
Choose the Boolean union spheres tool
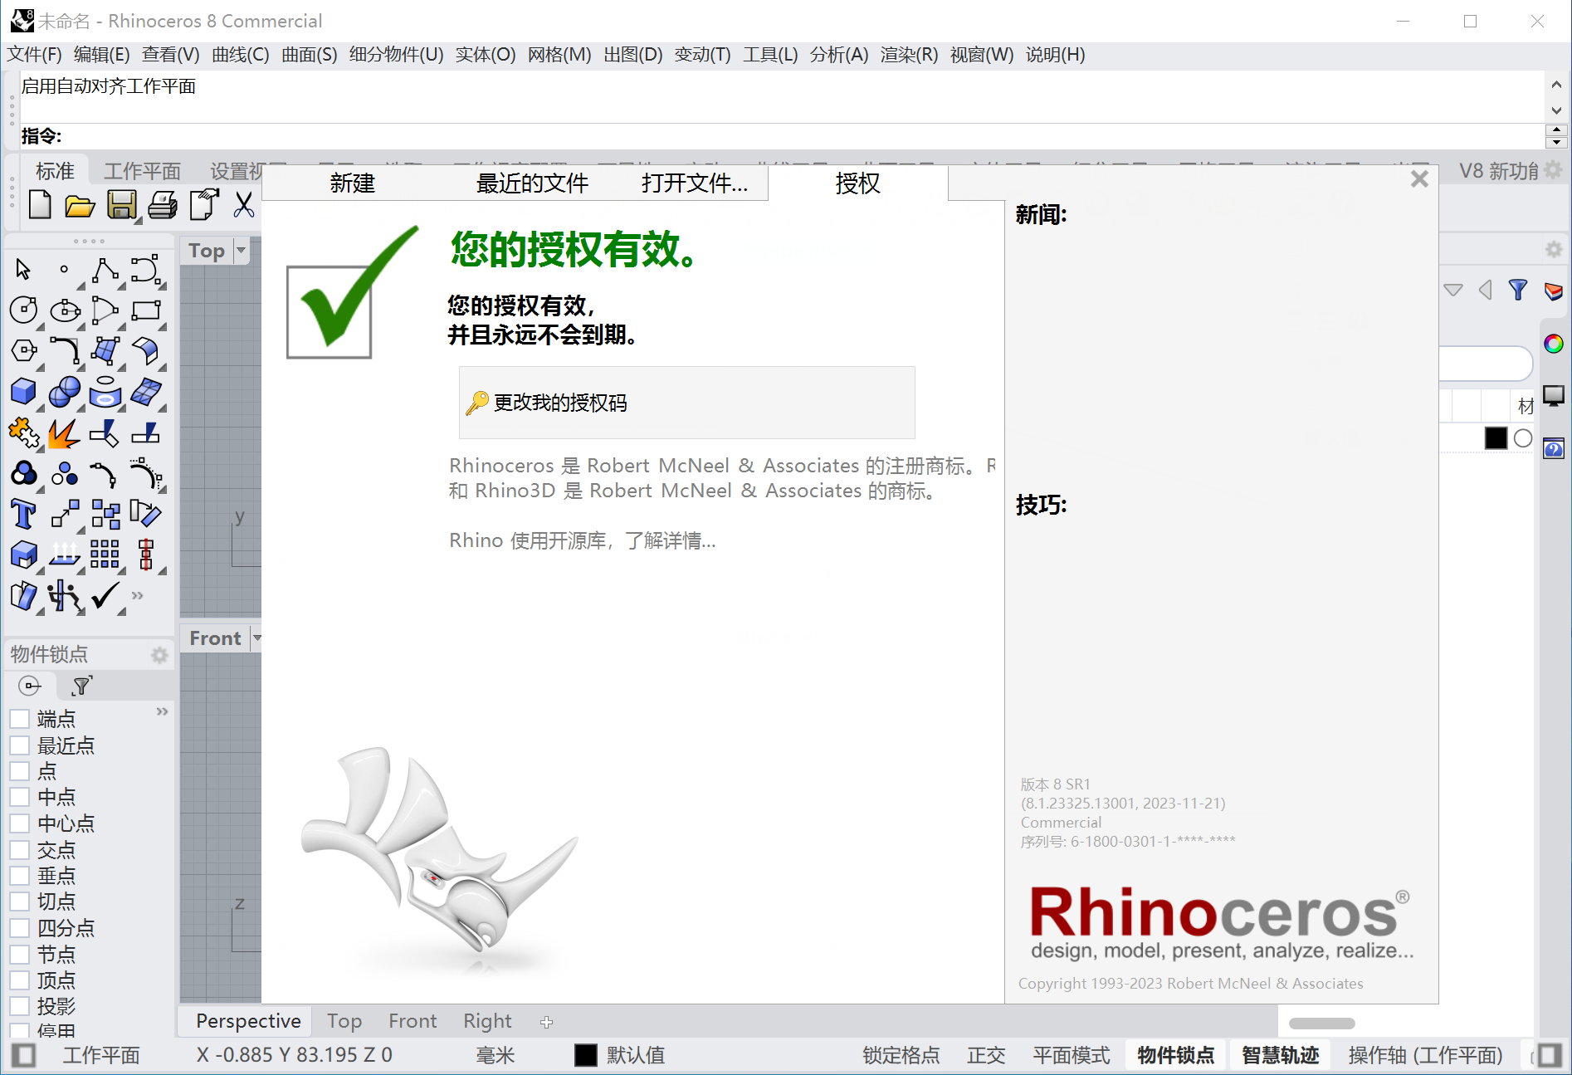(65, 391)
